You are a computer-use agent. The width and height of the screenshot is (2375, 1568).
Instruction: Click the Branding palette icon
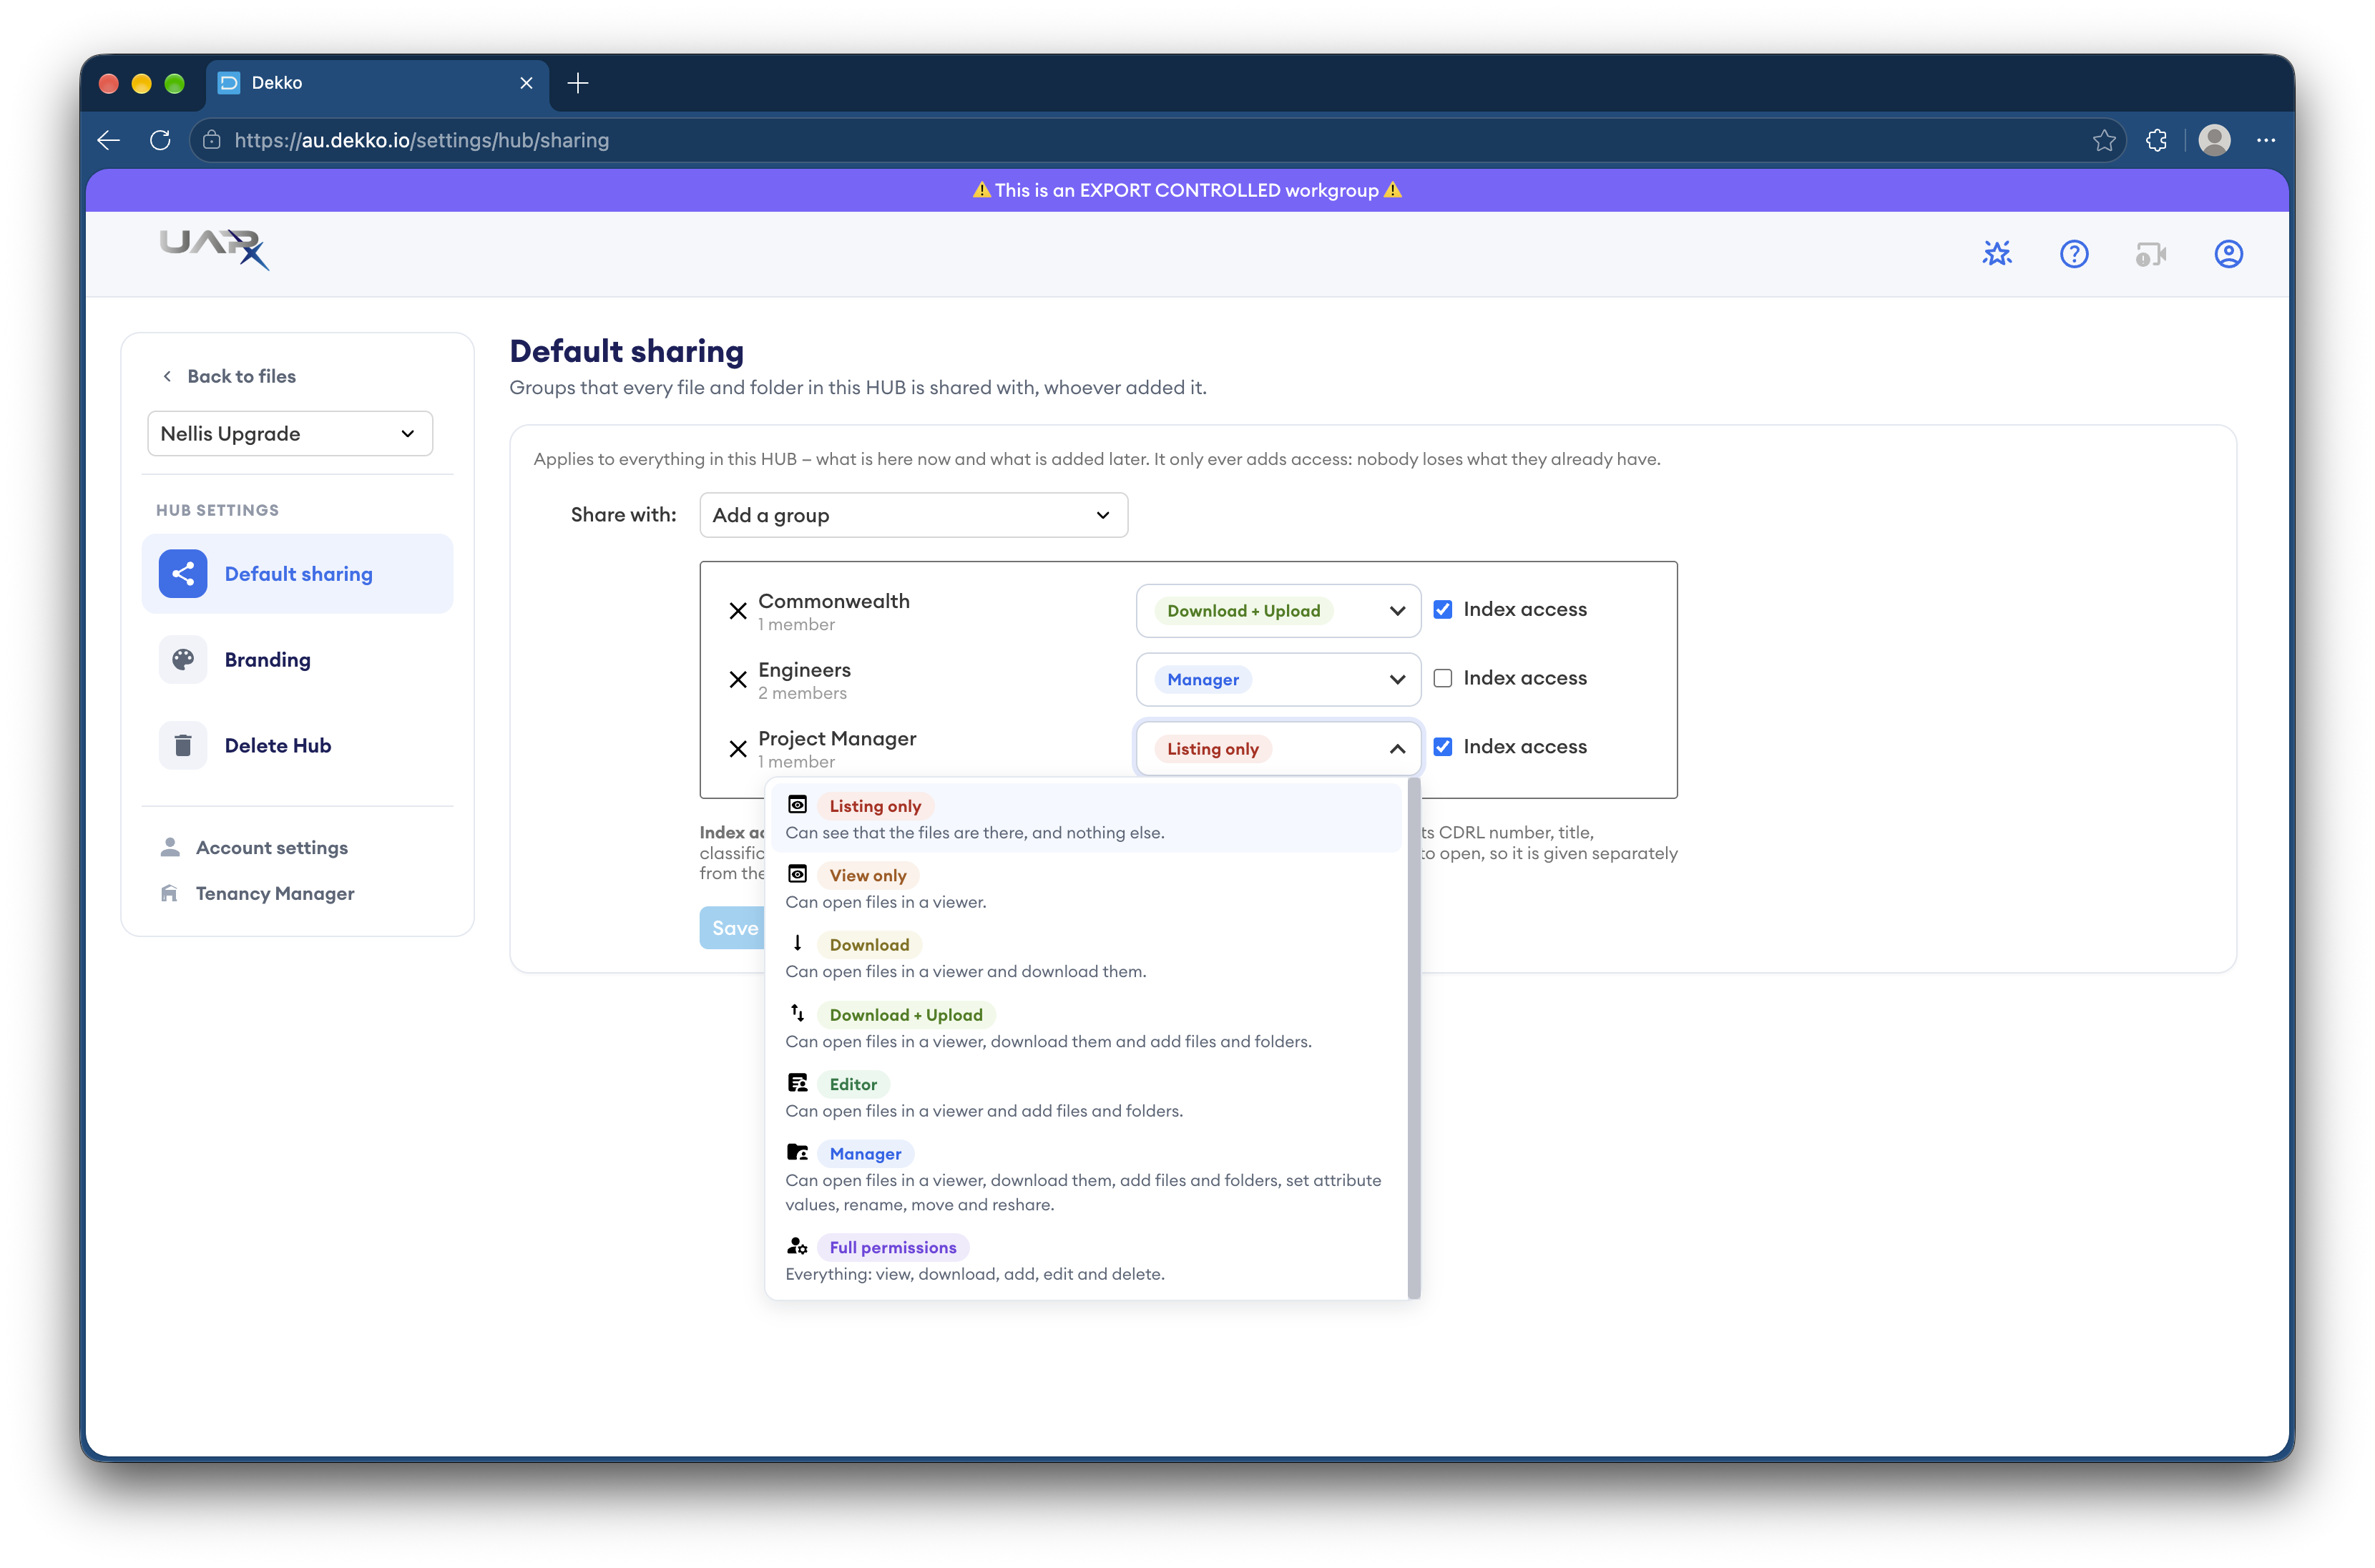[x=183, y=660]
